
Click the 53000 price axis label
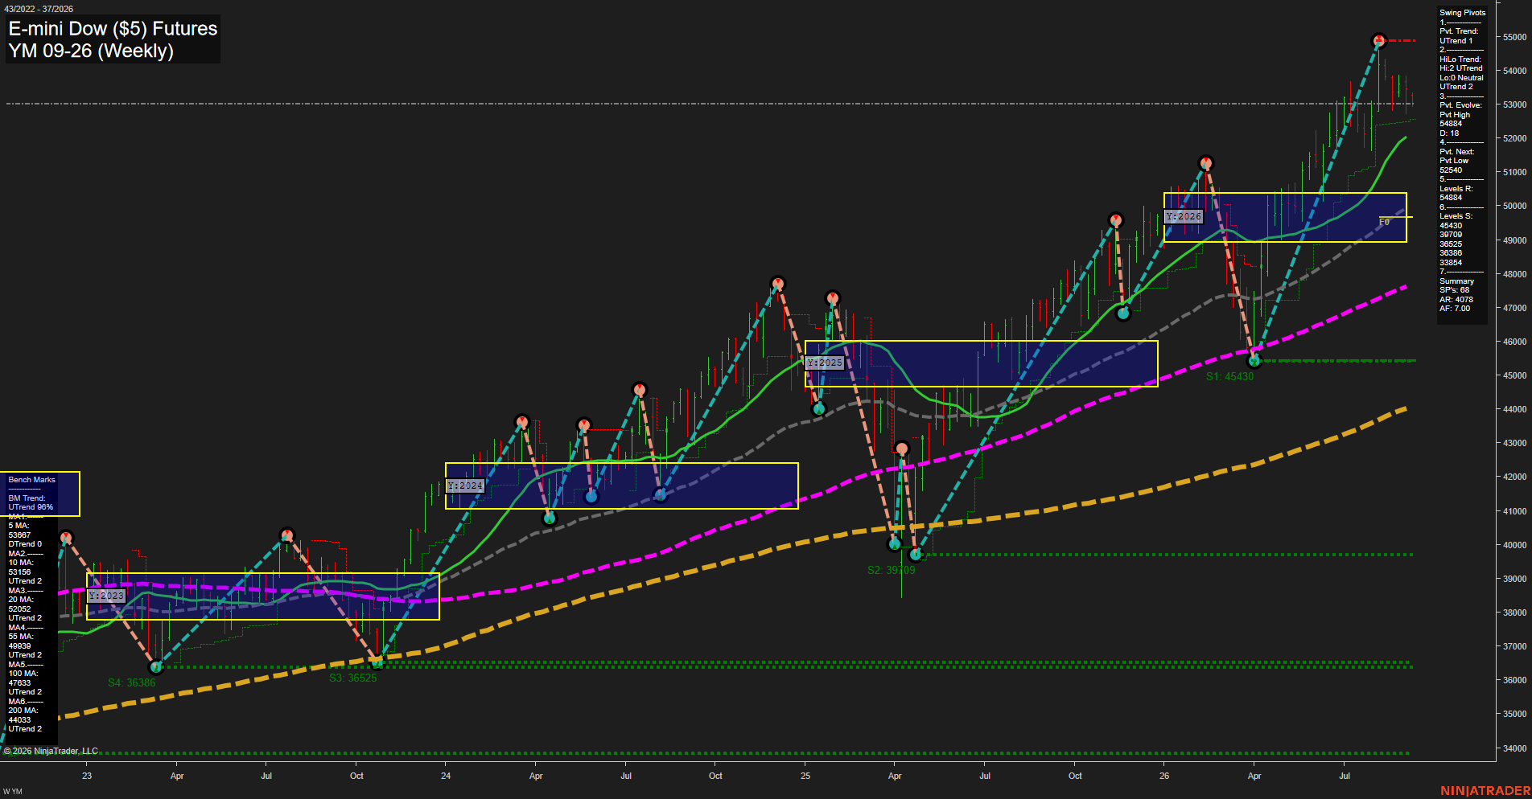tap(1514, 104)
